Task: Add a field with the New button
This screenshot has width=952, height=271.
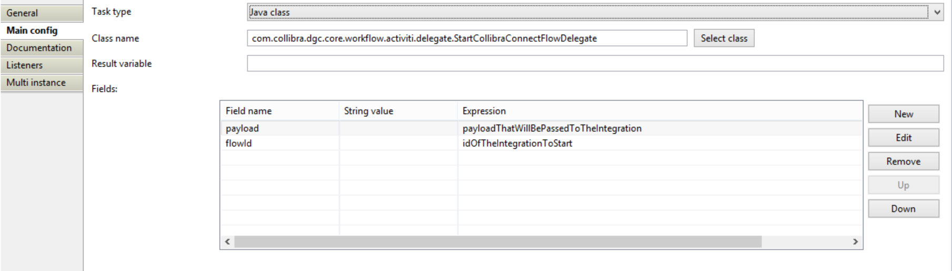Action: (x=904, y=114)
